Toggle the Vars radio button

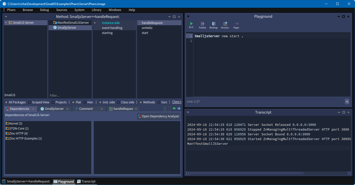coord(159,102)
